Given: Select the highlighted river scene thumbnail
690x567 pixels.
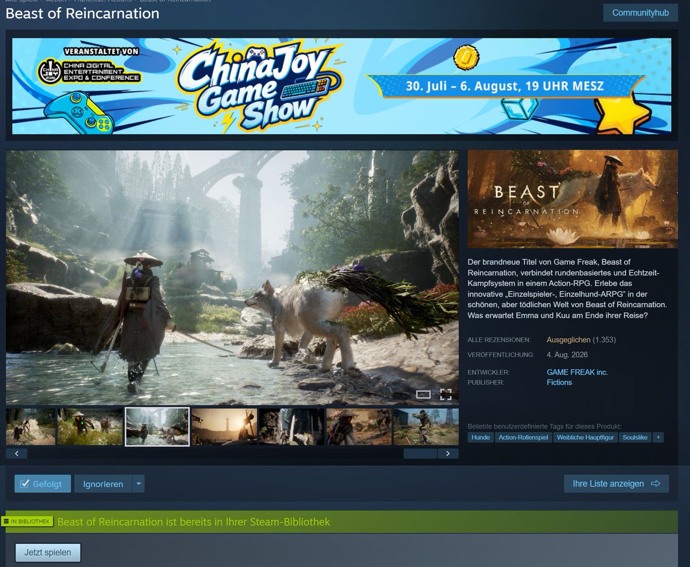Looking at the screenshot, I should click(157, 427).
